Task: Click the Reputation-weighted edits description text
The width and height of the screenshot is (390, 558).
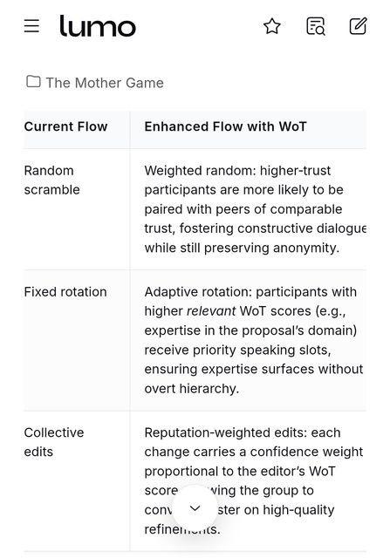Action: click(254, 480)
